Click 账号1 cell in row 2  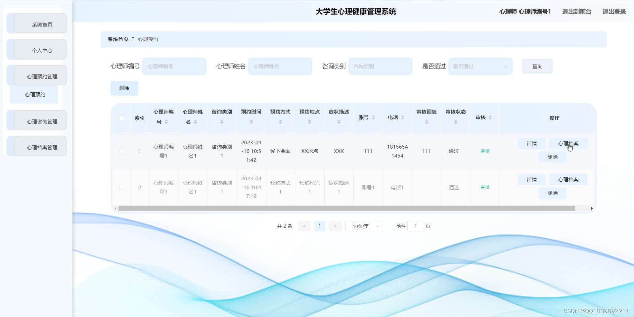point(368,187)
